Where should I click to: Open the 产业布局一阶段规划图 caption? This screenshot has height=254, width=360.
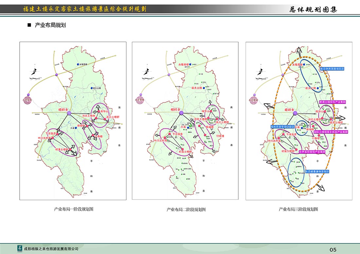(x=74, y=209)
